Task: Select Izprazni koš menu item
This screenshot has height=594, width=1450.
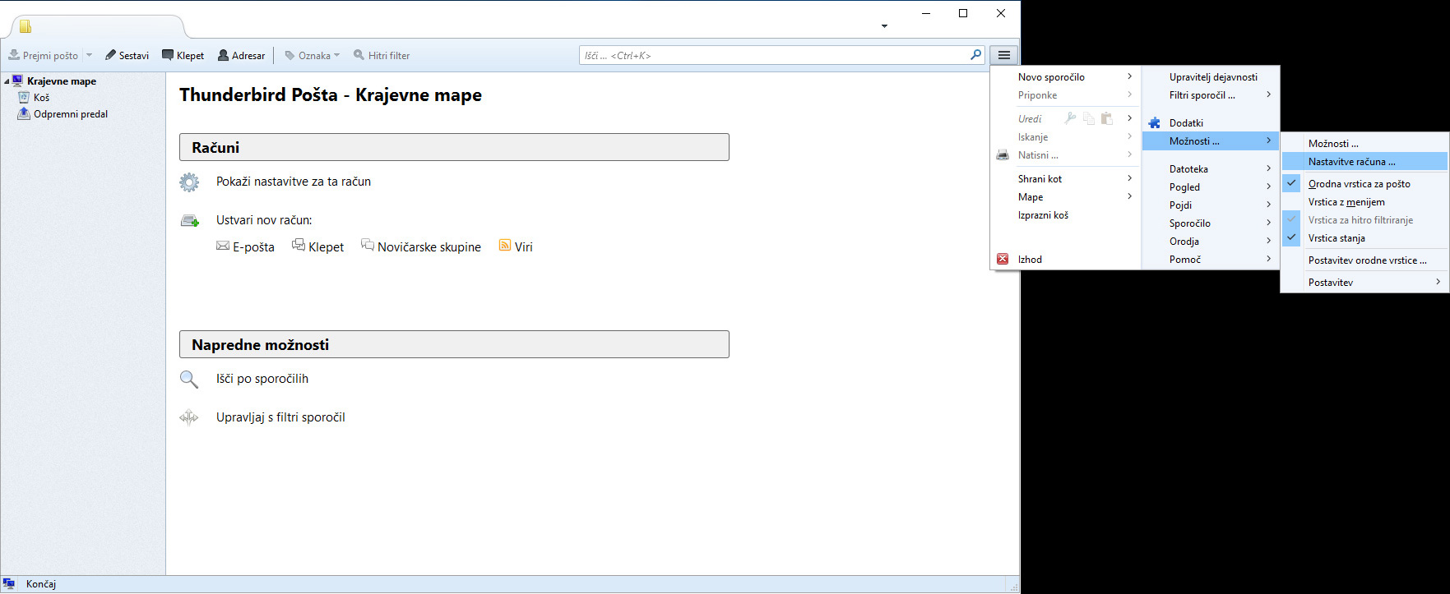Action: coord(1065,215)
